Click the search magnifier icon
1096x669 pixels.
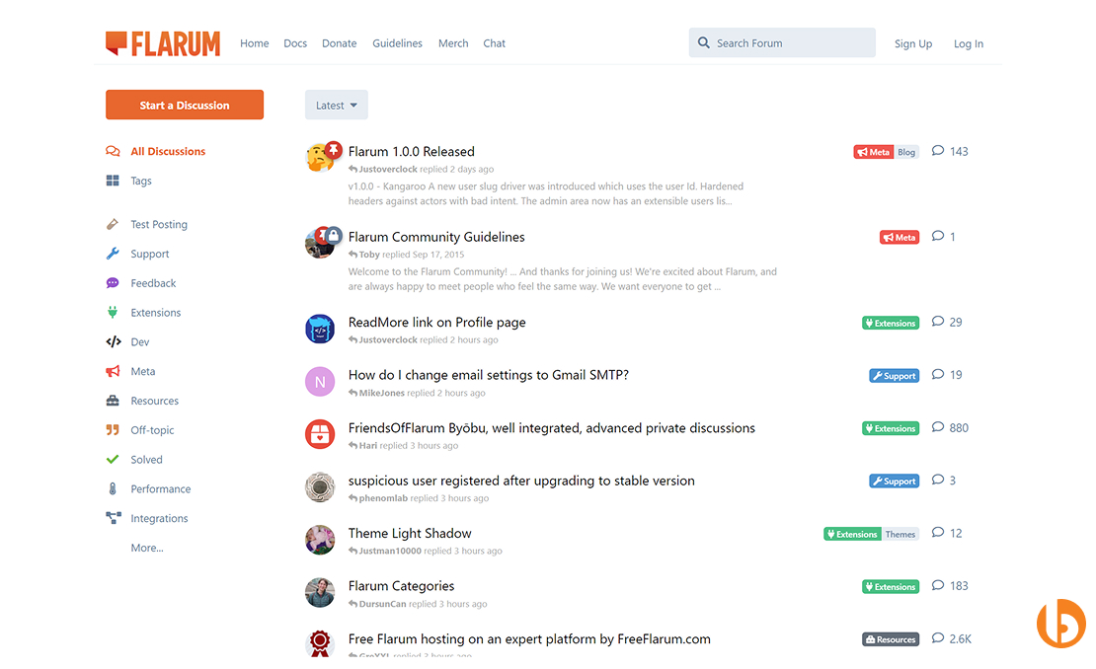703,42
